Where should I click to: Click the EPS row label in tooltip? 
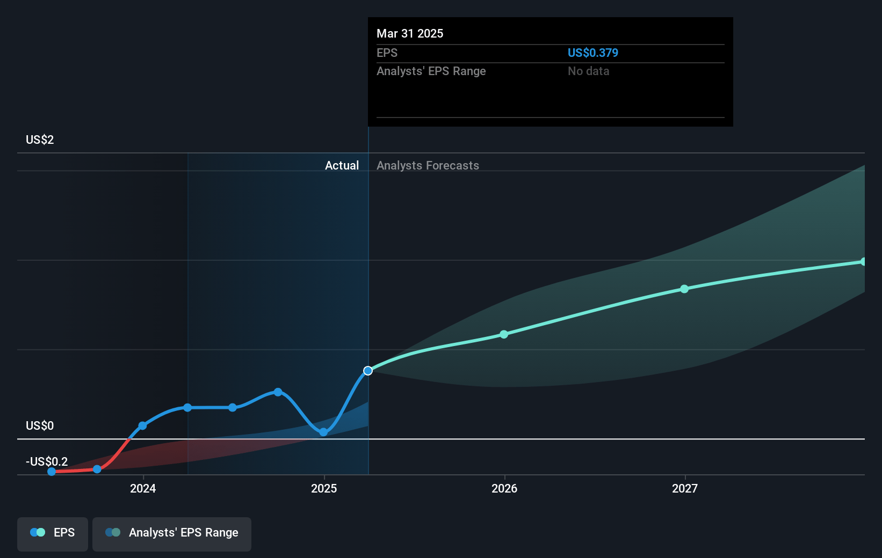click(387, 53)
